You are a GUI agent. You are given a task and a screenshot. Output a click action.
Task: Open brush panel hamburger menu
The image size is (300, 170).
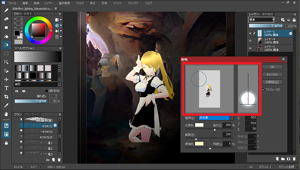coord(60,114)
